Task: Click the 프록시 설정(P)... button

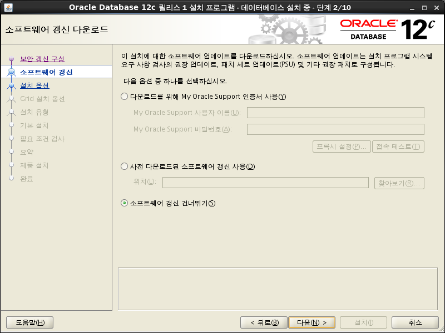Action: [x=341, y=147]
